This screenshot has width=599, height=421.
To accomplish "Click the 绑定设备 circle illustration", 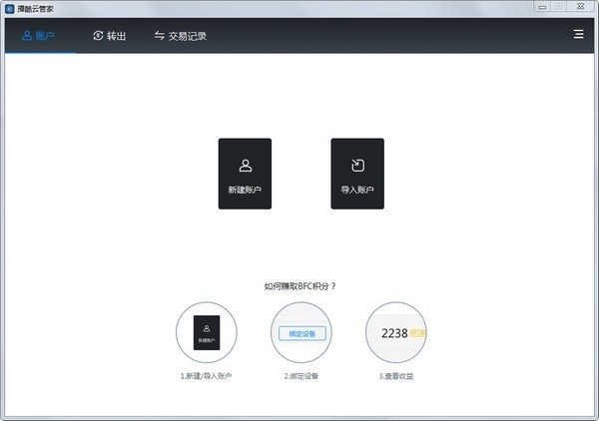I will point(301,332).
